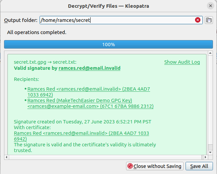Screen dimensions: 217x174
Task: Browse for an output folder
Action: (x=209, y=20)
